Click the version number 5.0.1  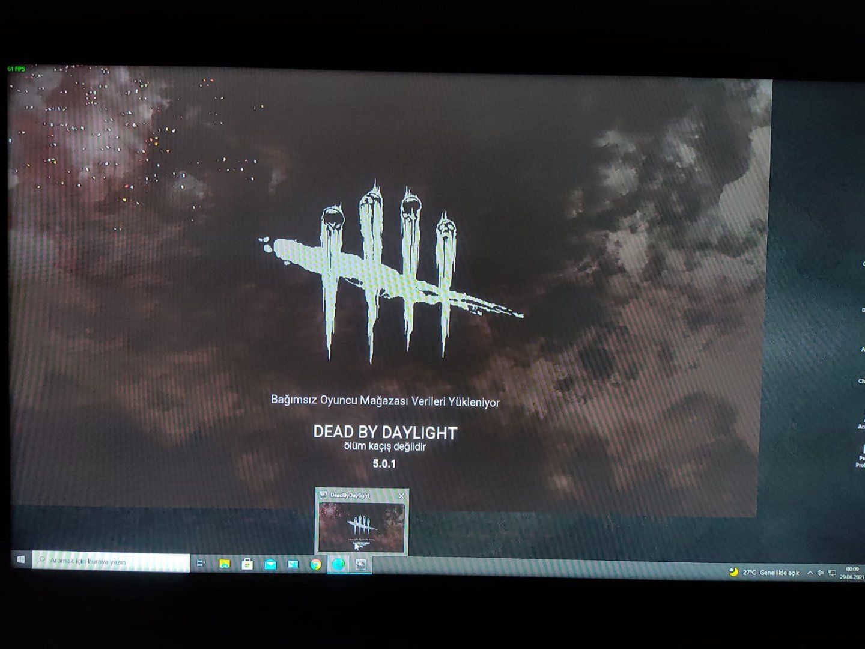click(384, 463)
